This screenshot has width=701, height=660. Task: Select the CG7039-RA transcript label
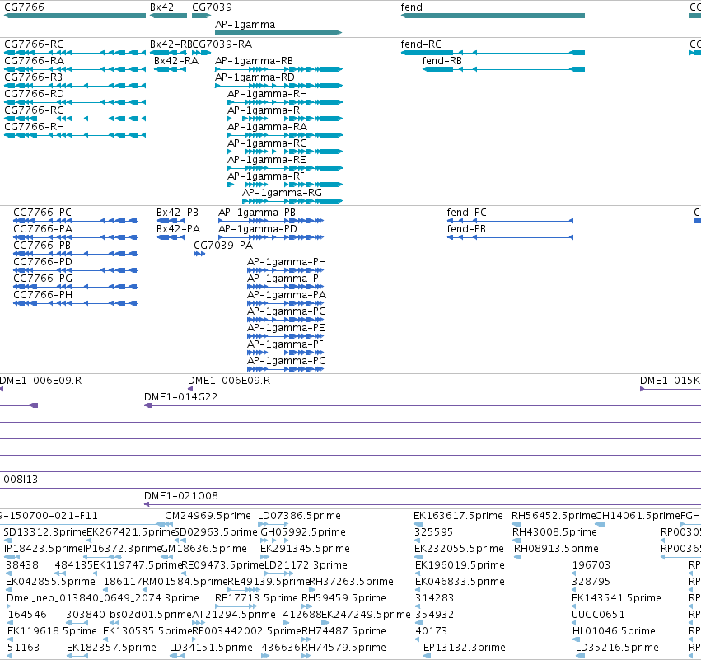[x=222, y=44]
